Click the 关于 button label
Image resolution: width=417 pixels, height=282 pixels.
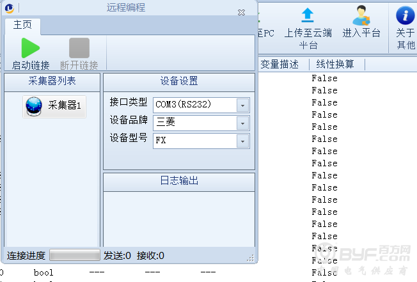coord(405,33)
